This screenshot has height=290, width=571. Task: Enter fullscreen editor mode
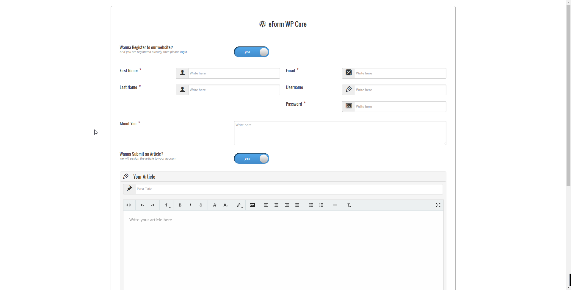coord(438,205)
